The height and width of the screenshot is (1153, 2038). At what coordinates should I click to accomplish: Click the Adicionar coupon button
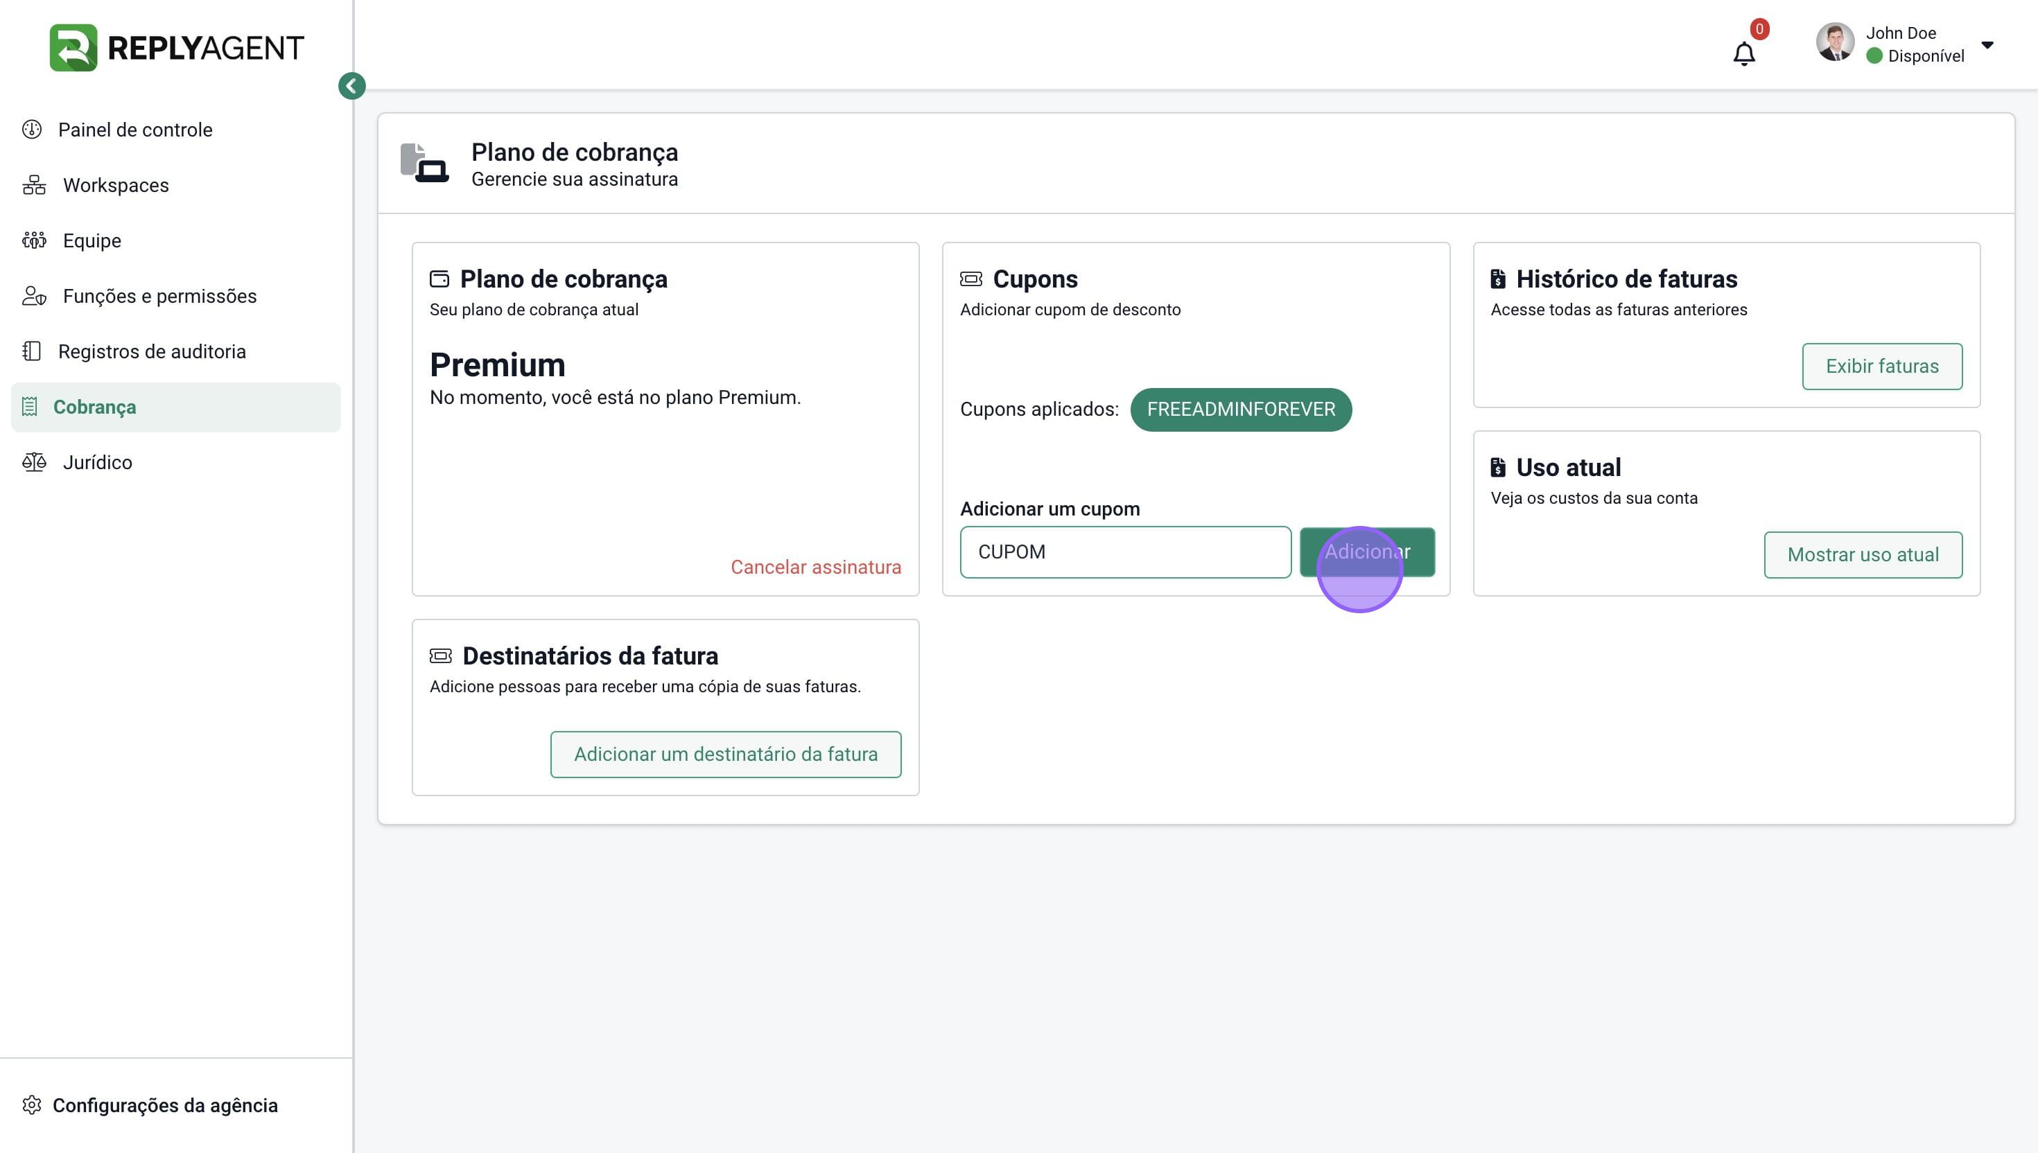tap(1367, 552)
